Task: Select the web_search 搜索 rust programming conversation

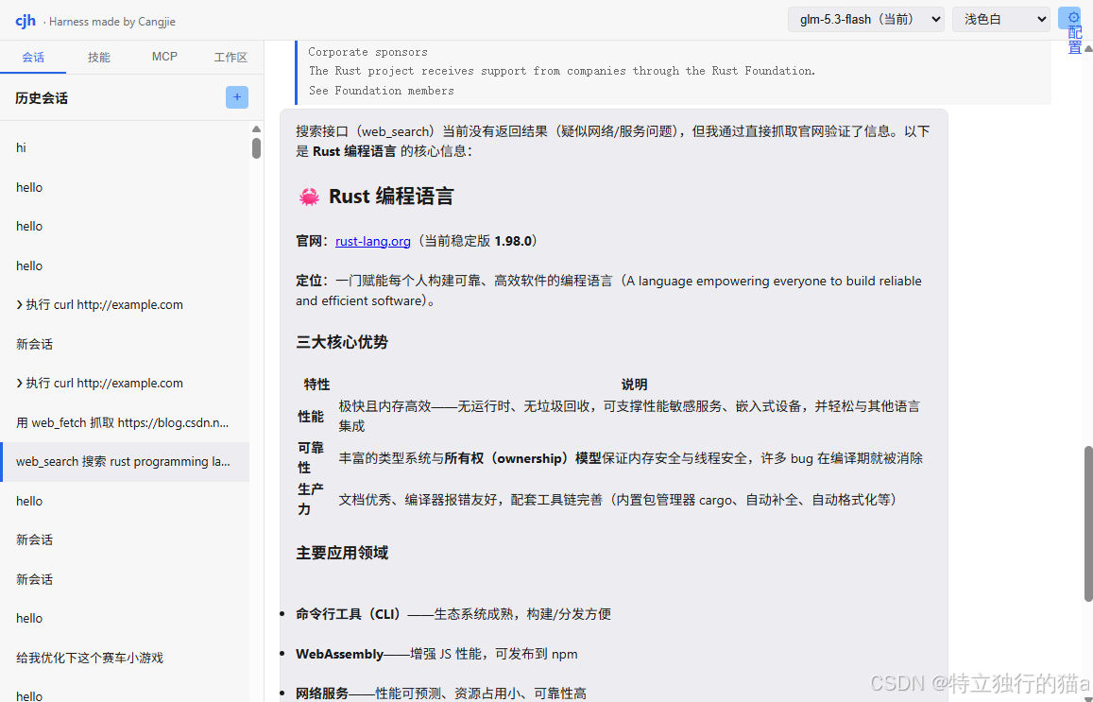Action: pyautogui.click(x=125, y=461)
